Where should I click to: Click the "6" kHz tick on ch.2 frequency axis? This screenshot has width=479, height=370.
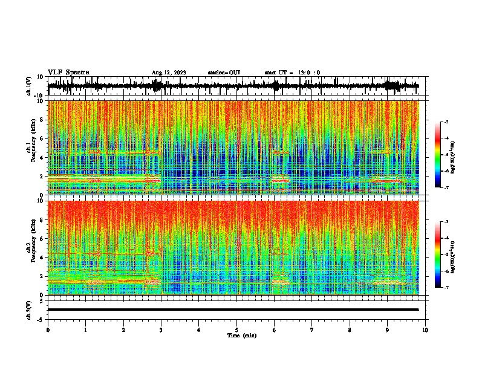[x=42, y=239]
